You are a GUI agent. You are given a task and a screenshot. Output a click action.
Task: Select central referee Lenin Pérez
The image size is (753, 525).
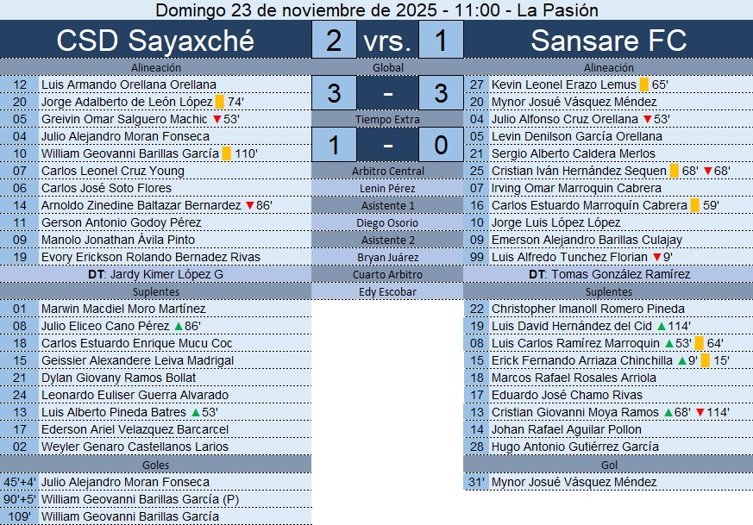pos(387,188)
